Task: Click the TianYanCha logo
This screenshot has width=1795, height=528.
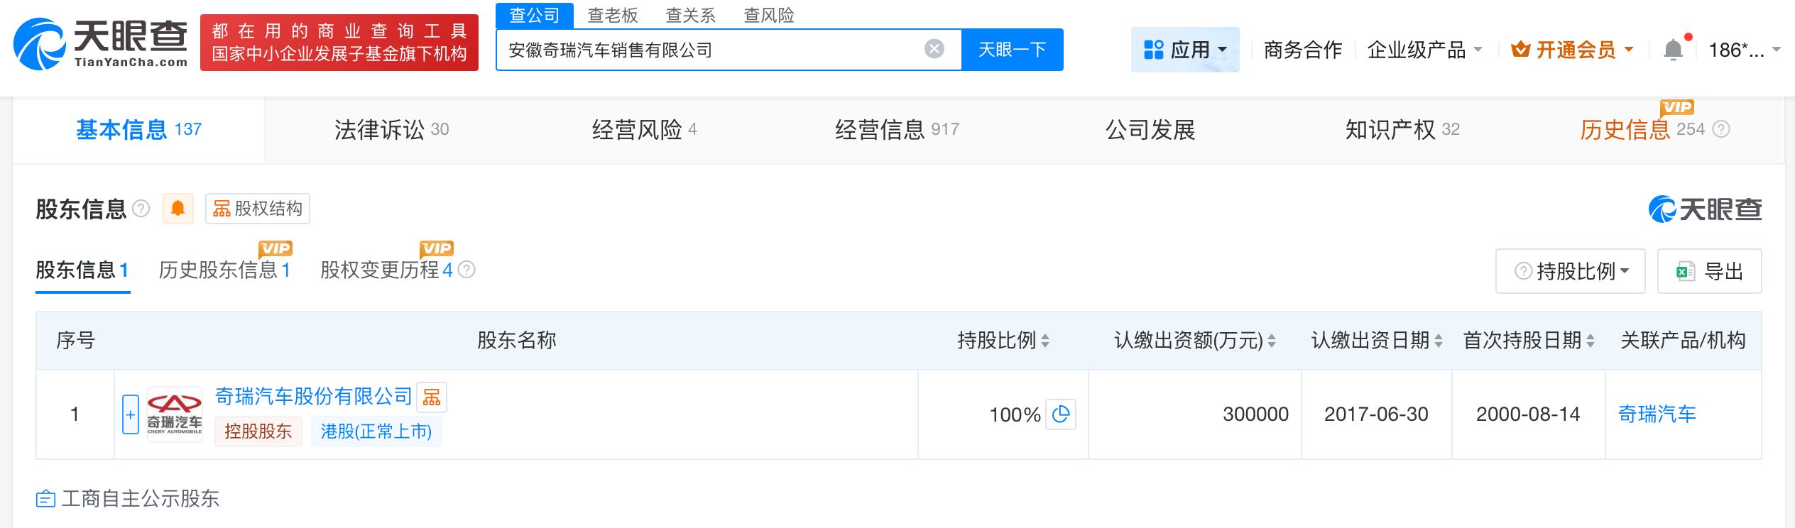Action: click(x=101, y=44)
